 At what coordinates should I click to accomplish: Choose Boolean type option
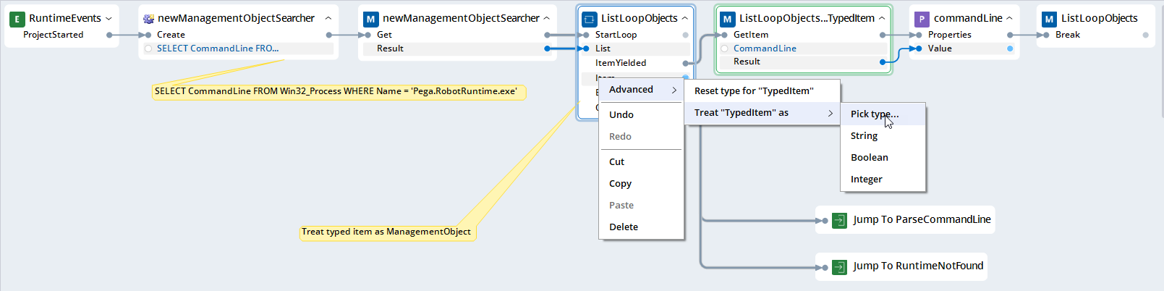click(883, 158)
